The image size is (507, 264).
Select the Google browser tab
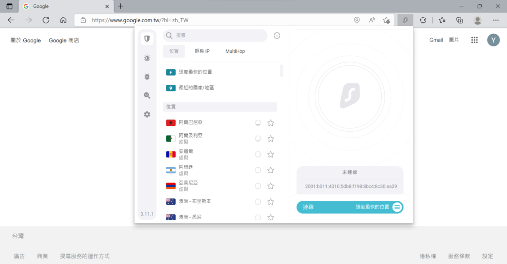(65, 6)
